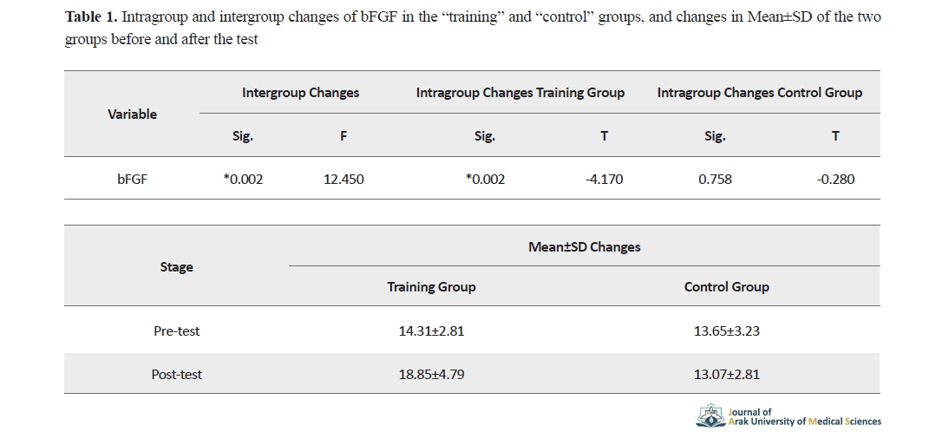Click Intragroup Changes Training Group header
Screen dimensions: 929x445
(520, 93)
